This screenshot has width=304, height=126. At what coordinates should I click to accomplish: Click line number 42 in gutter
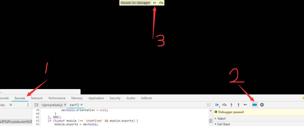(x=37, y=121)
